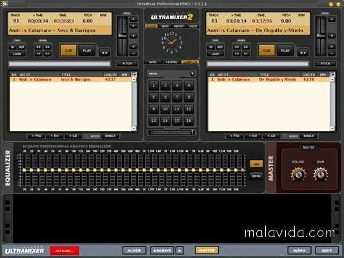Turn the master Gain knob
The height and width of the screenshot is (258, 344).
pos(321,175)
